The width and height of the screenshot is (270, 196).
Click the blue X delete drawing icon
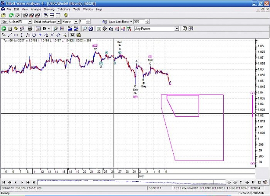pyautogui.click(x=52, y=35)
